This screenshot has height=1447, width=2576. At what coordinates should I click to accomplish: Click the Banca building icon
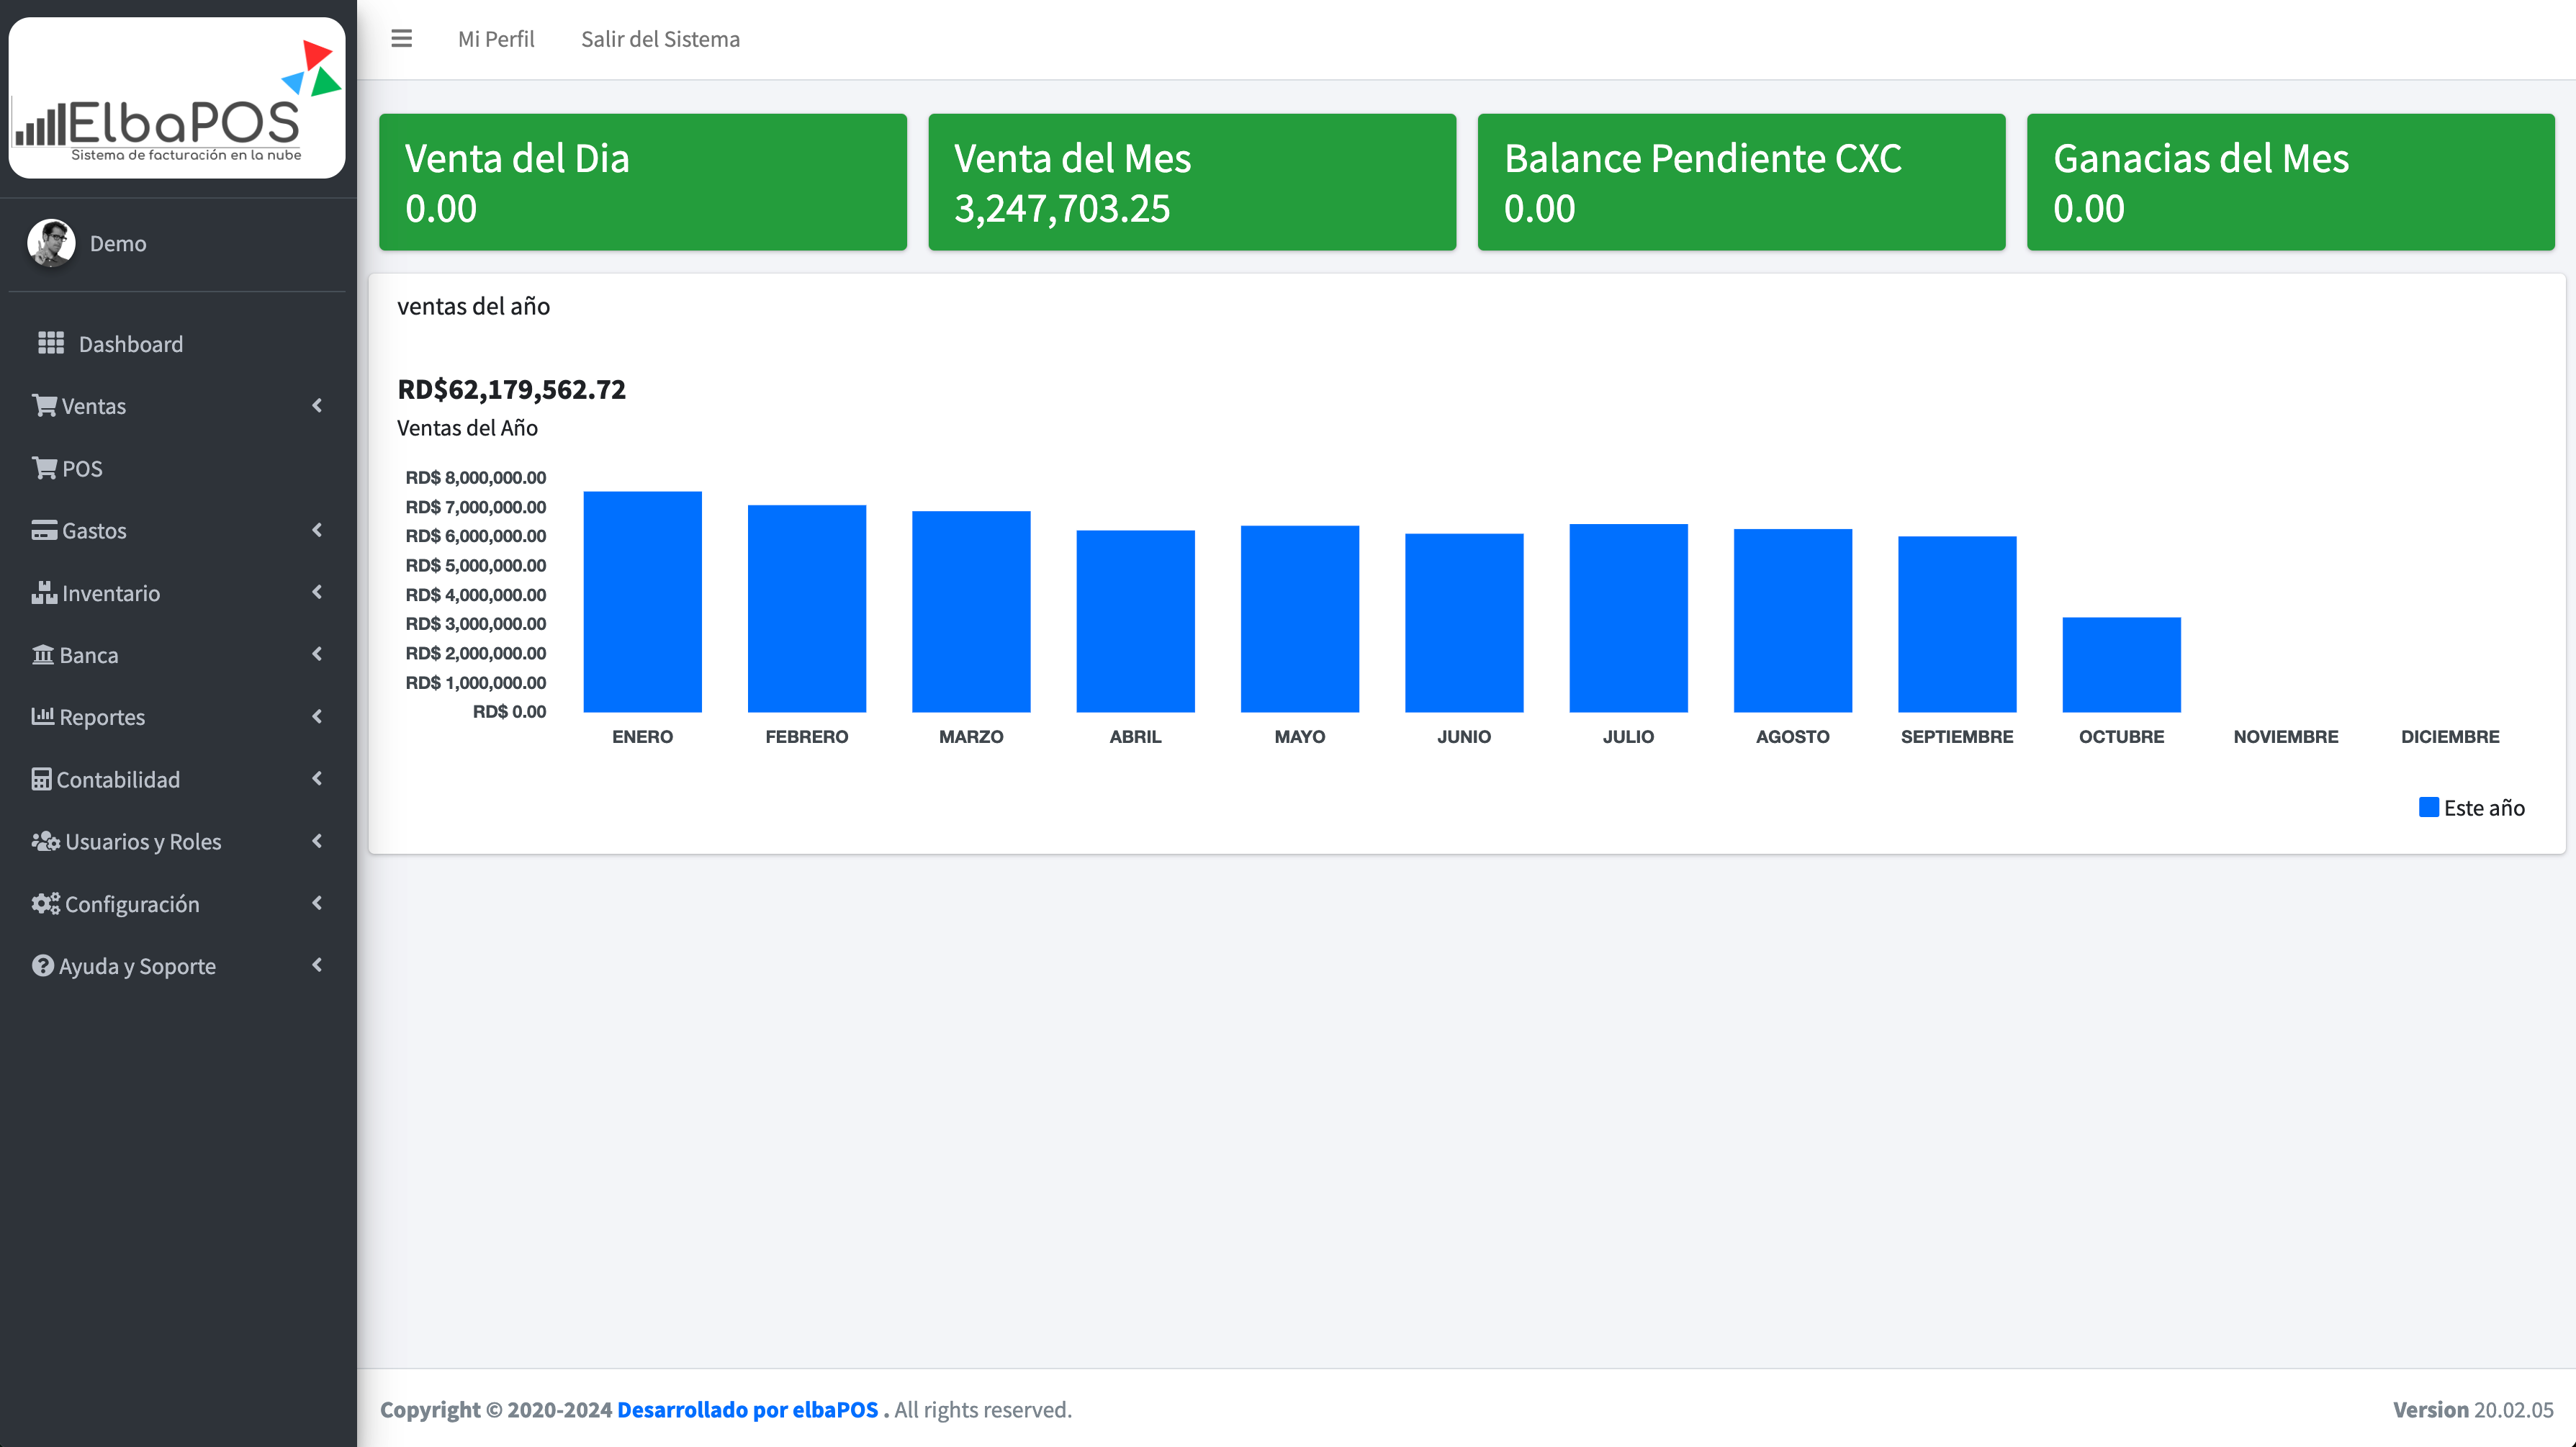42,655
